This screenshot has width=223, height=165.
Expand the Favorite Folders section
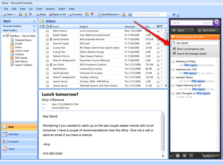34,26
